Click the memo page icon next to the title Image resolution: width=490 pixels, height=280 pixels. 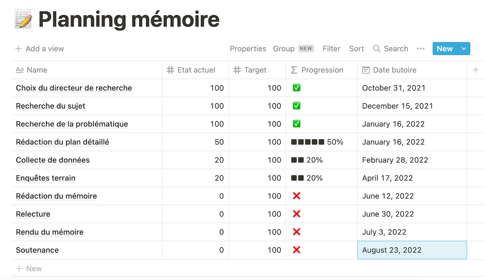click(x=22, y=19)
